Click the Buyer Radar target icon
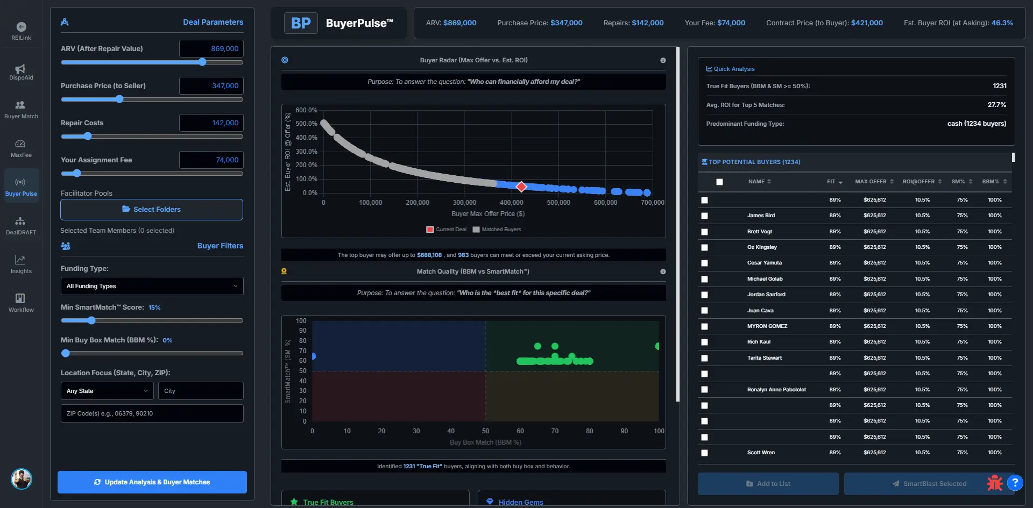 pyautogui.click(x=285, y=60)
